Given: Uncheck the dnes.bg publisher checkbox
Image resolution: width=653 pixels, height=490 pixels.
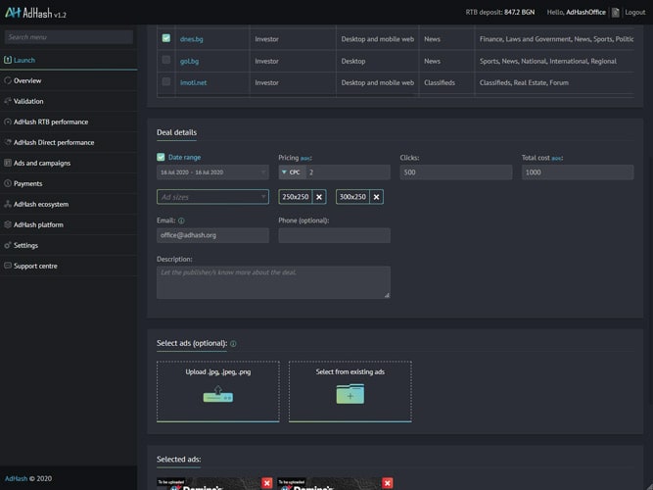Looking at the screenshot, I should (x=166, y=39).
